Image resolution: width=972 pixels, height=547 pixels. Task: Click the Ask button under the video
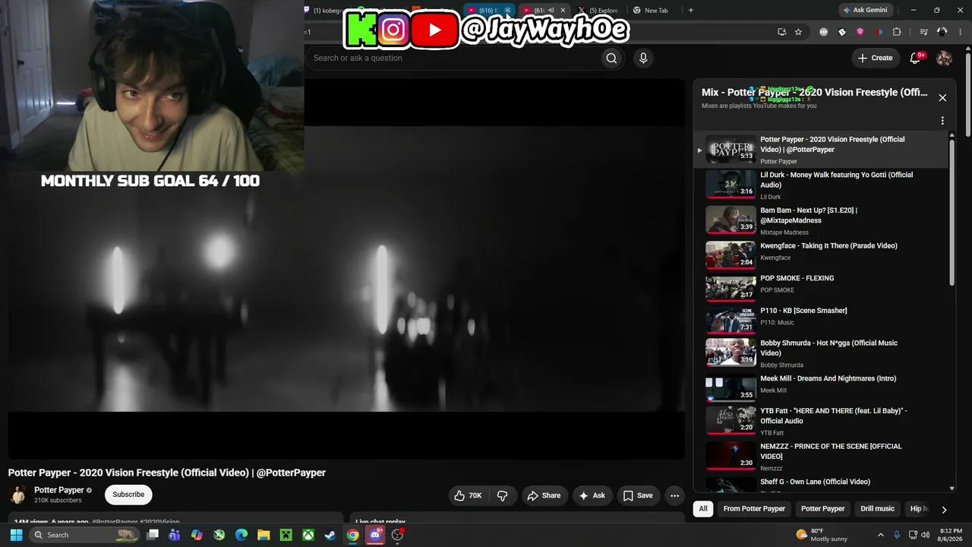(592, 495)
